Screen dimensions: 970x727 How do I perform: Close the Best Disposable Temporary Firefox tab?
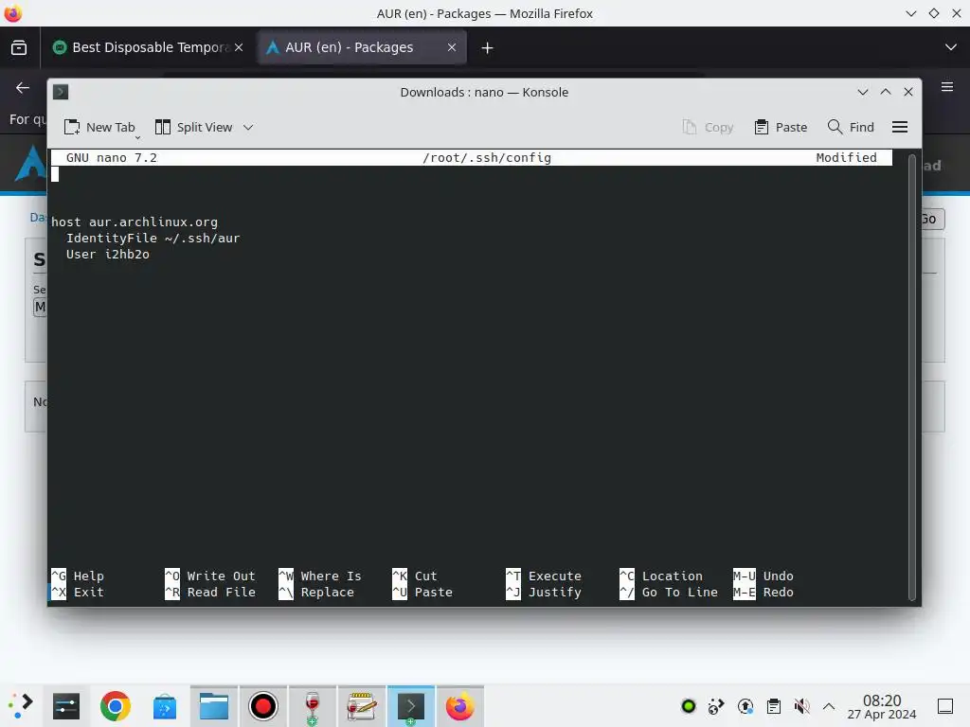(239, 47)
